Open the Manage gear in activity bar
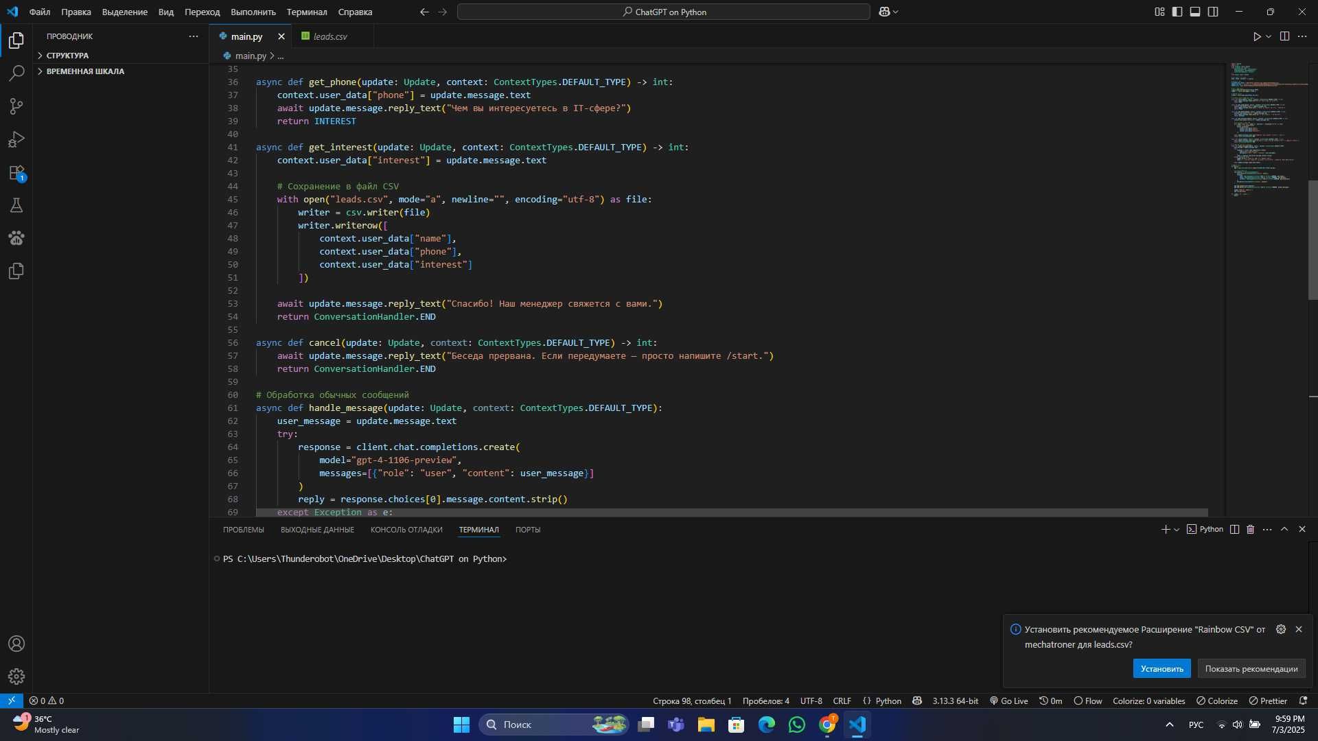 16,677
